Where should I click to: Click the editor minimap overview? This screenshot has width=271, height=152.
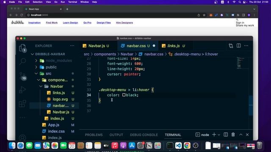click(240, 63)
